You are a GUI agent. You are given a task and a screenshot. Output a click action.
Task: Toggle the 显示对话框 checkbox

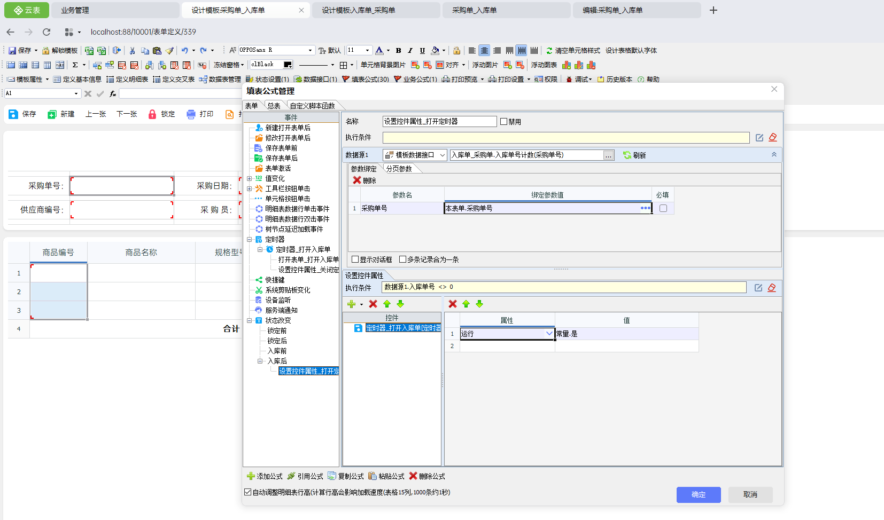click(355, 259)
